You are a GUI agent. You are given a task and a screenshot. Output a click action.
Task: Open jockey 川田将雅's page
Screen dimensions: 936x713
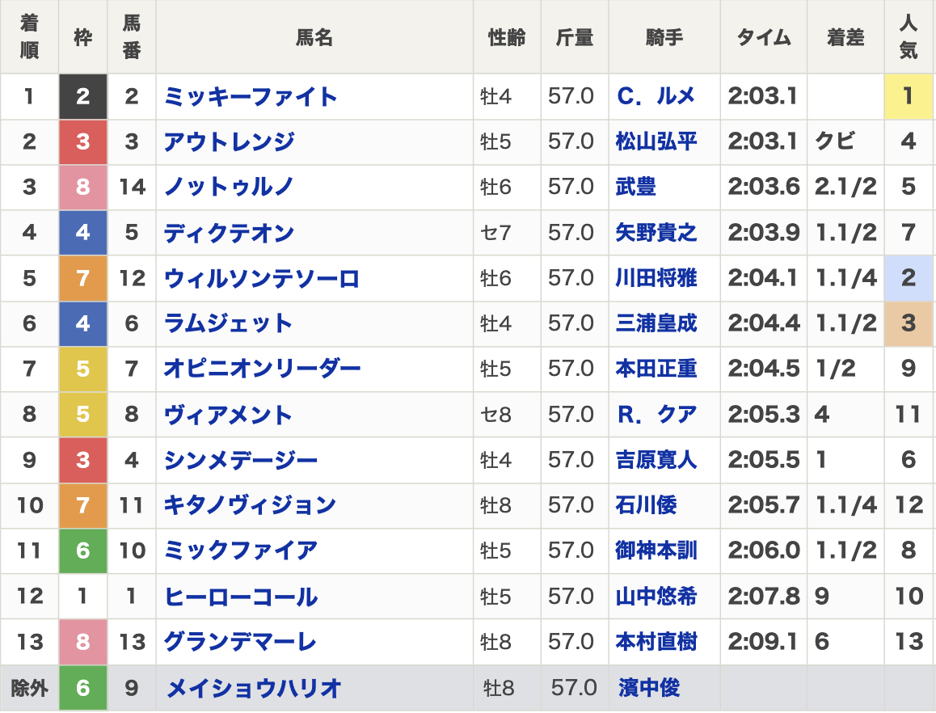[656, 279]
